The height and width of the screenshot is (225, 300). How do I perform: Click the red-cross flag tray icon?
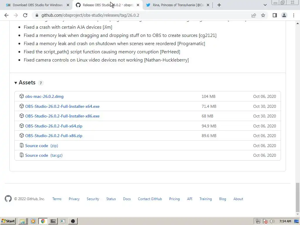click(265, 221)
